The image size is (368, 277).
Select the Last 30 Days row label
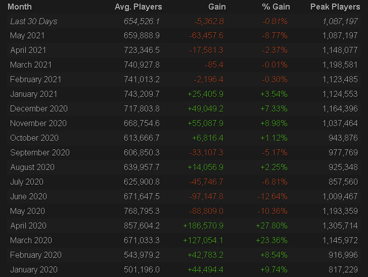(x=34, y=21)
